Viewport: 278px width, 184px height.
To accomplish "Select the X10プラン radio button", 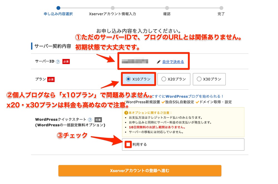I will point(128,79).
